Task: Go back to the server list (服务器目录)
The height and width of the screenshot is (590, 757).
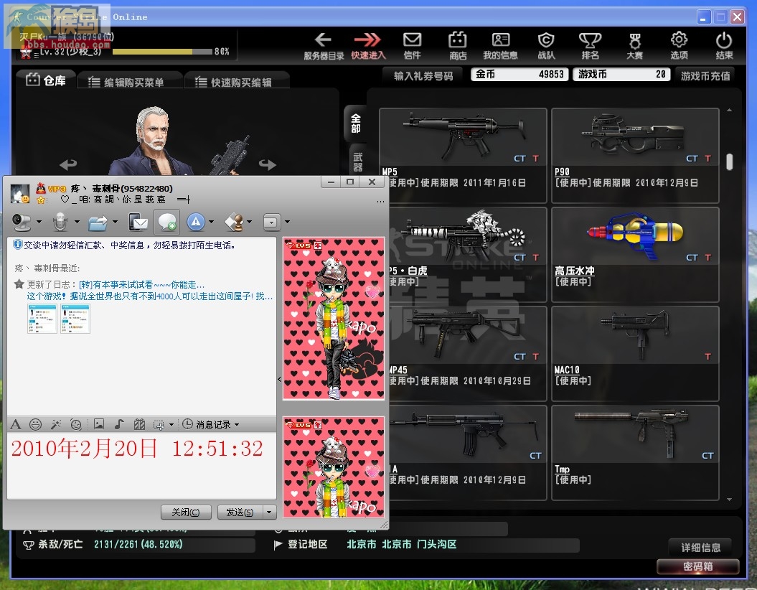Action: point(324,46)
